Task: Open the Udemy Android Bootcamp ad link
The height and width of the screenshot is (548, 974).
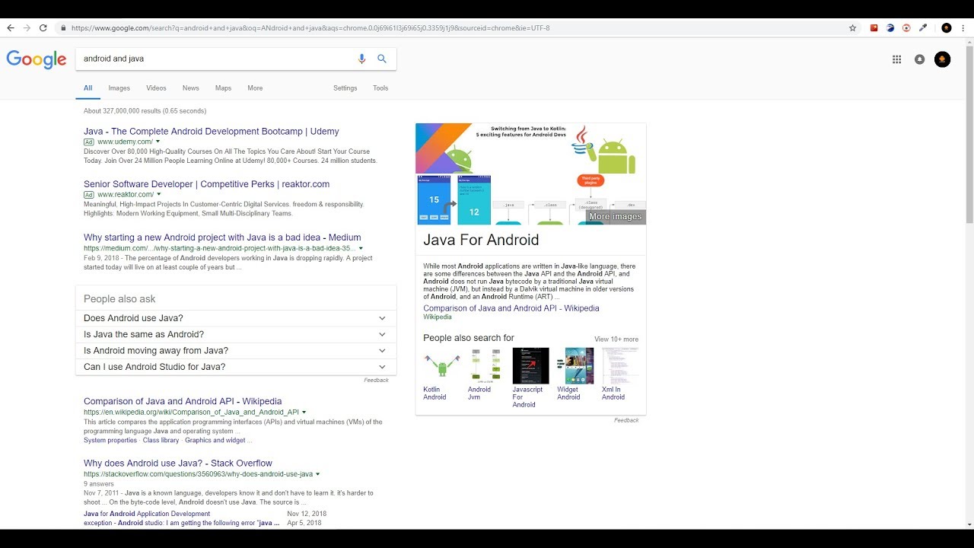Action: pyautogui.click(x=212, y=132)
